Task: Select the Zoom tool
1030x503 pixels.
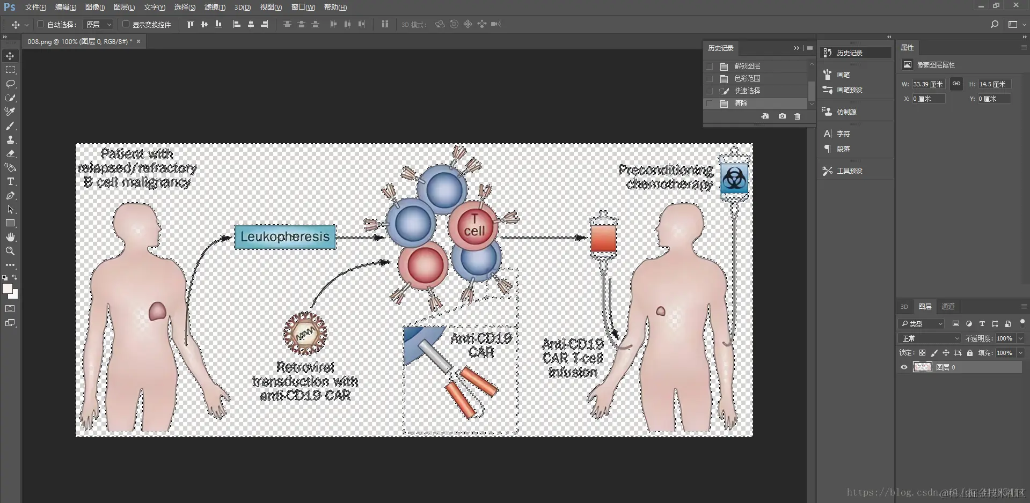Action: (10, 251)
